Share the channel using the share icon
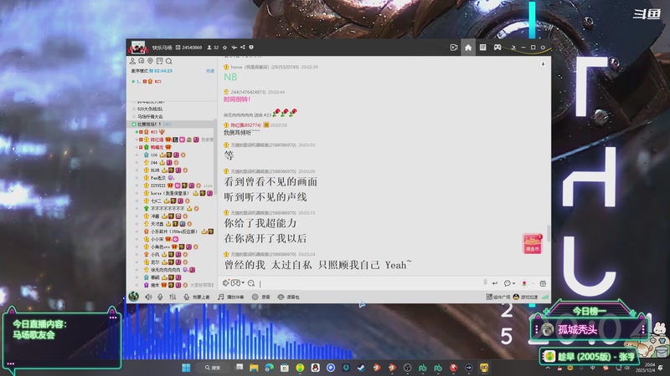The height and width of the screenshot is (376, 670). pyautogui.click(x=243, y=48)
